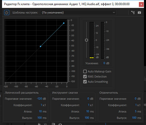Close the Редактор Fx клипа window
146x125 pixels.
pyautogui.click(x=141, y=4)
